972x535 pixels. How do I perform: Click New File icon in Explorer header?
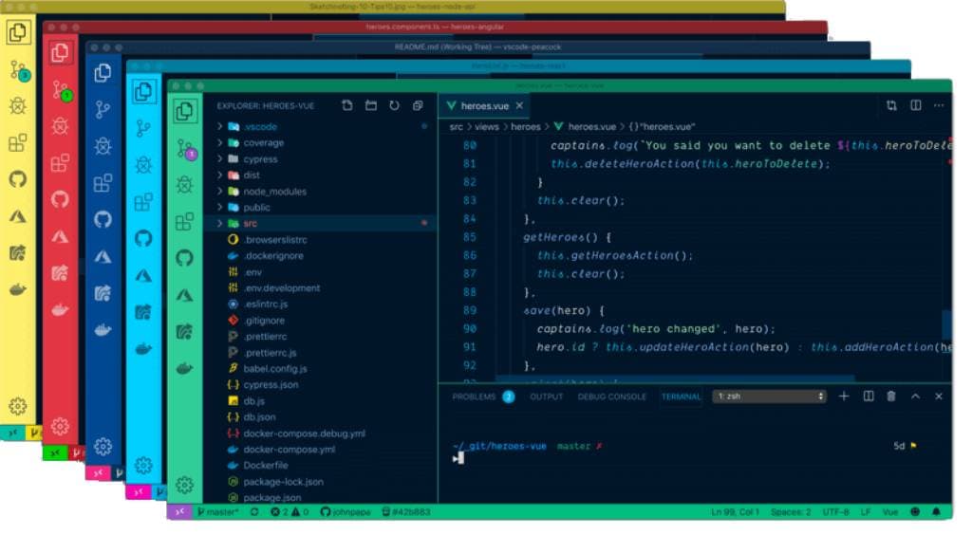(x=347, y=105)
